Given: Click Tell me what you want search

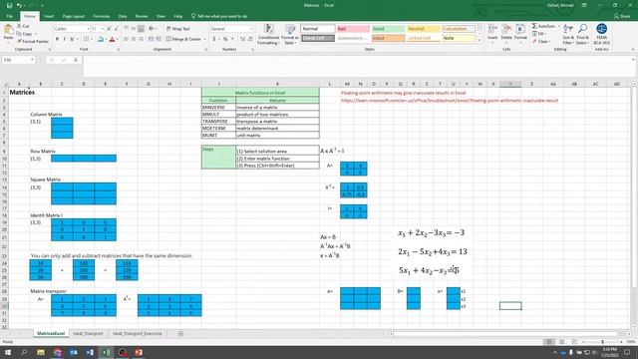Looking at the screenshot, I should click(219, 16).
